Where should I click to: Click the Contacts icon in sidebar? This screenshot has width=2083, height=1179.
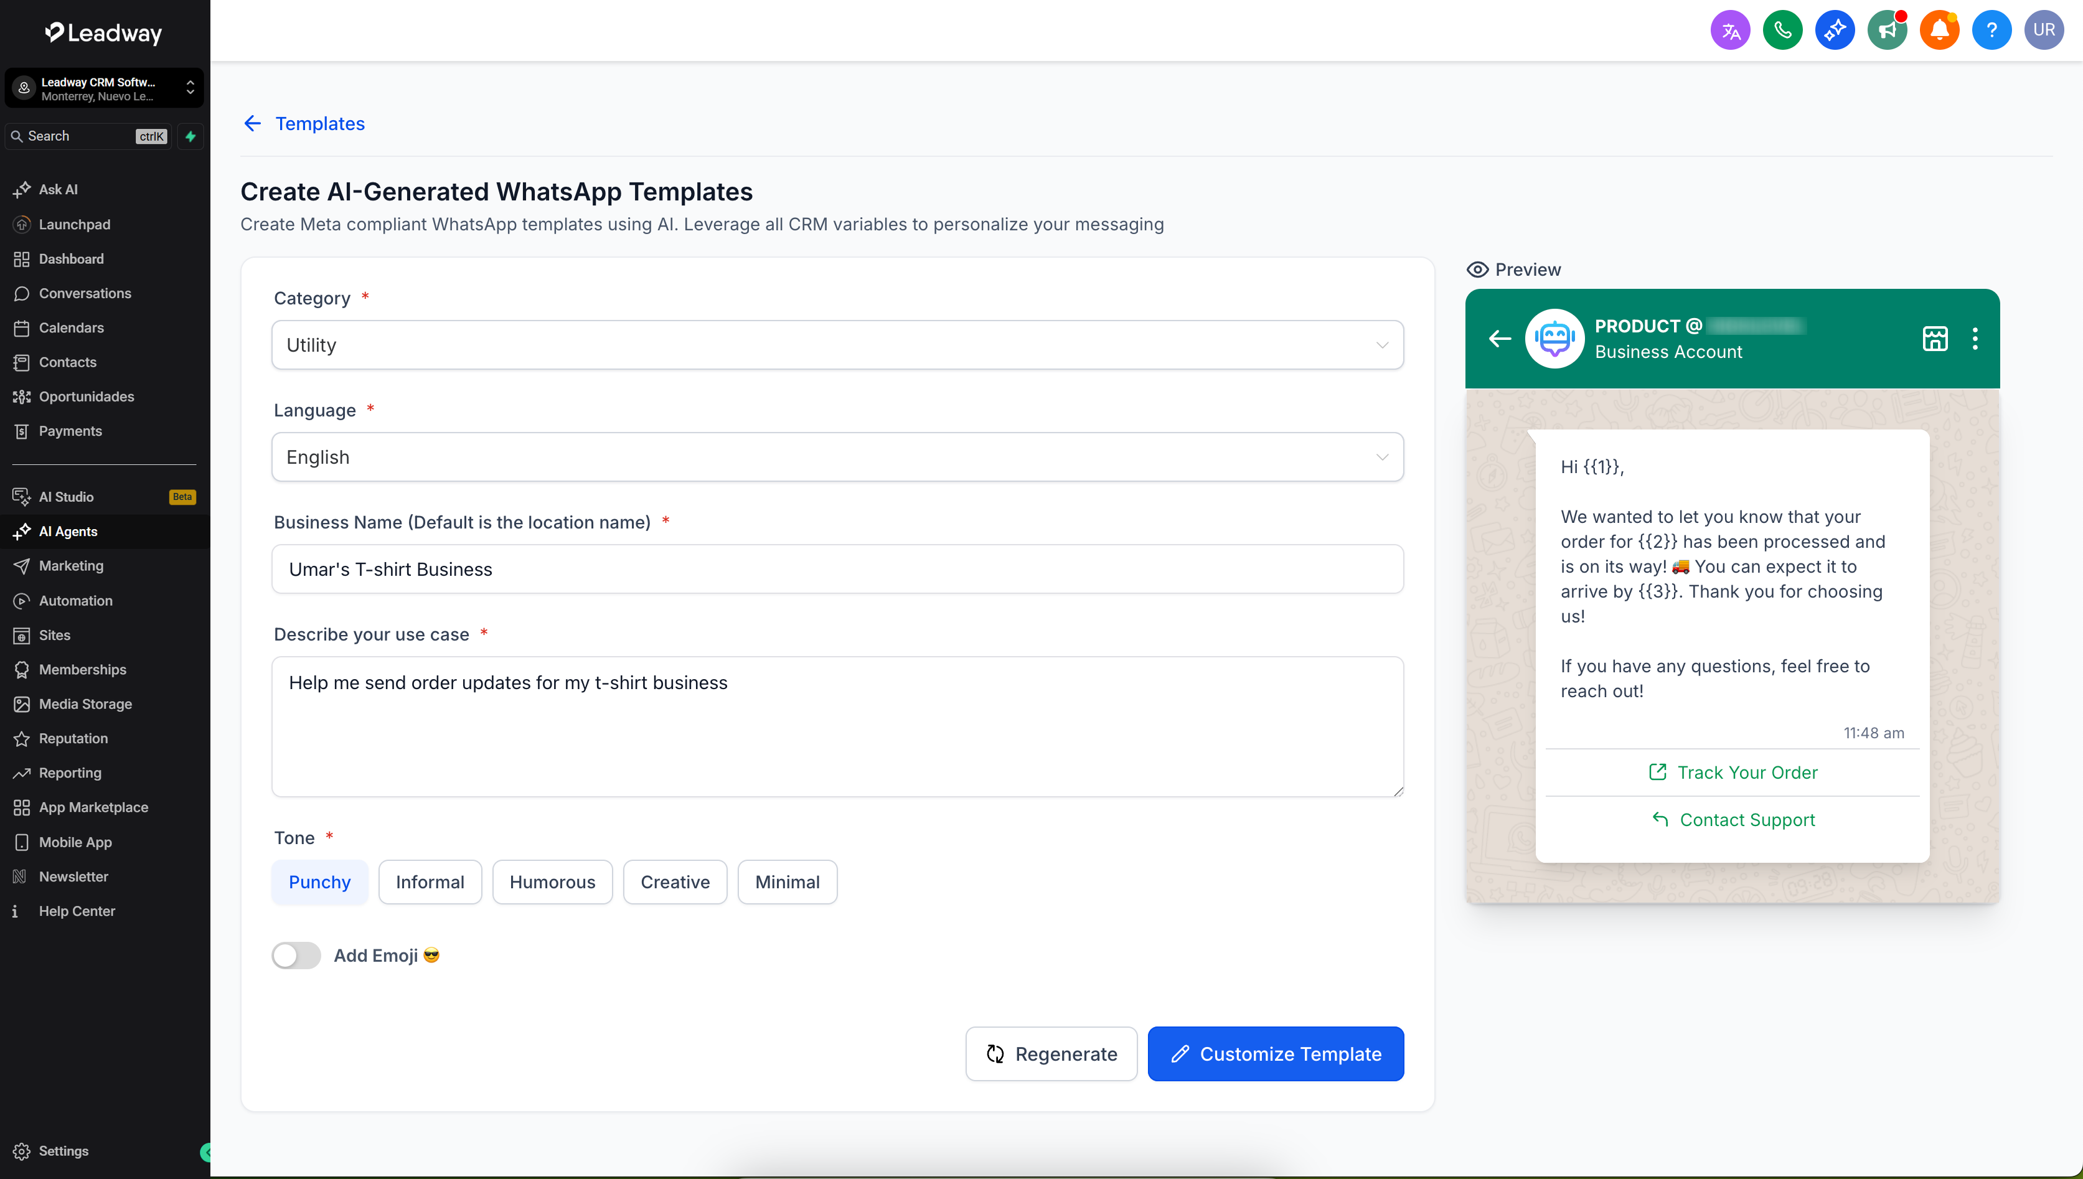[22, 362]
